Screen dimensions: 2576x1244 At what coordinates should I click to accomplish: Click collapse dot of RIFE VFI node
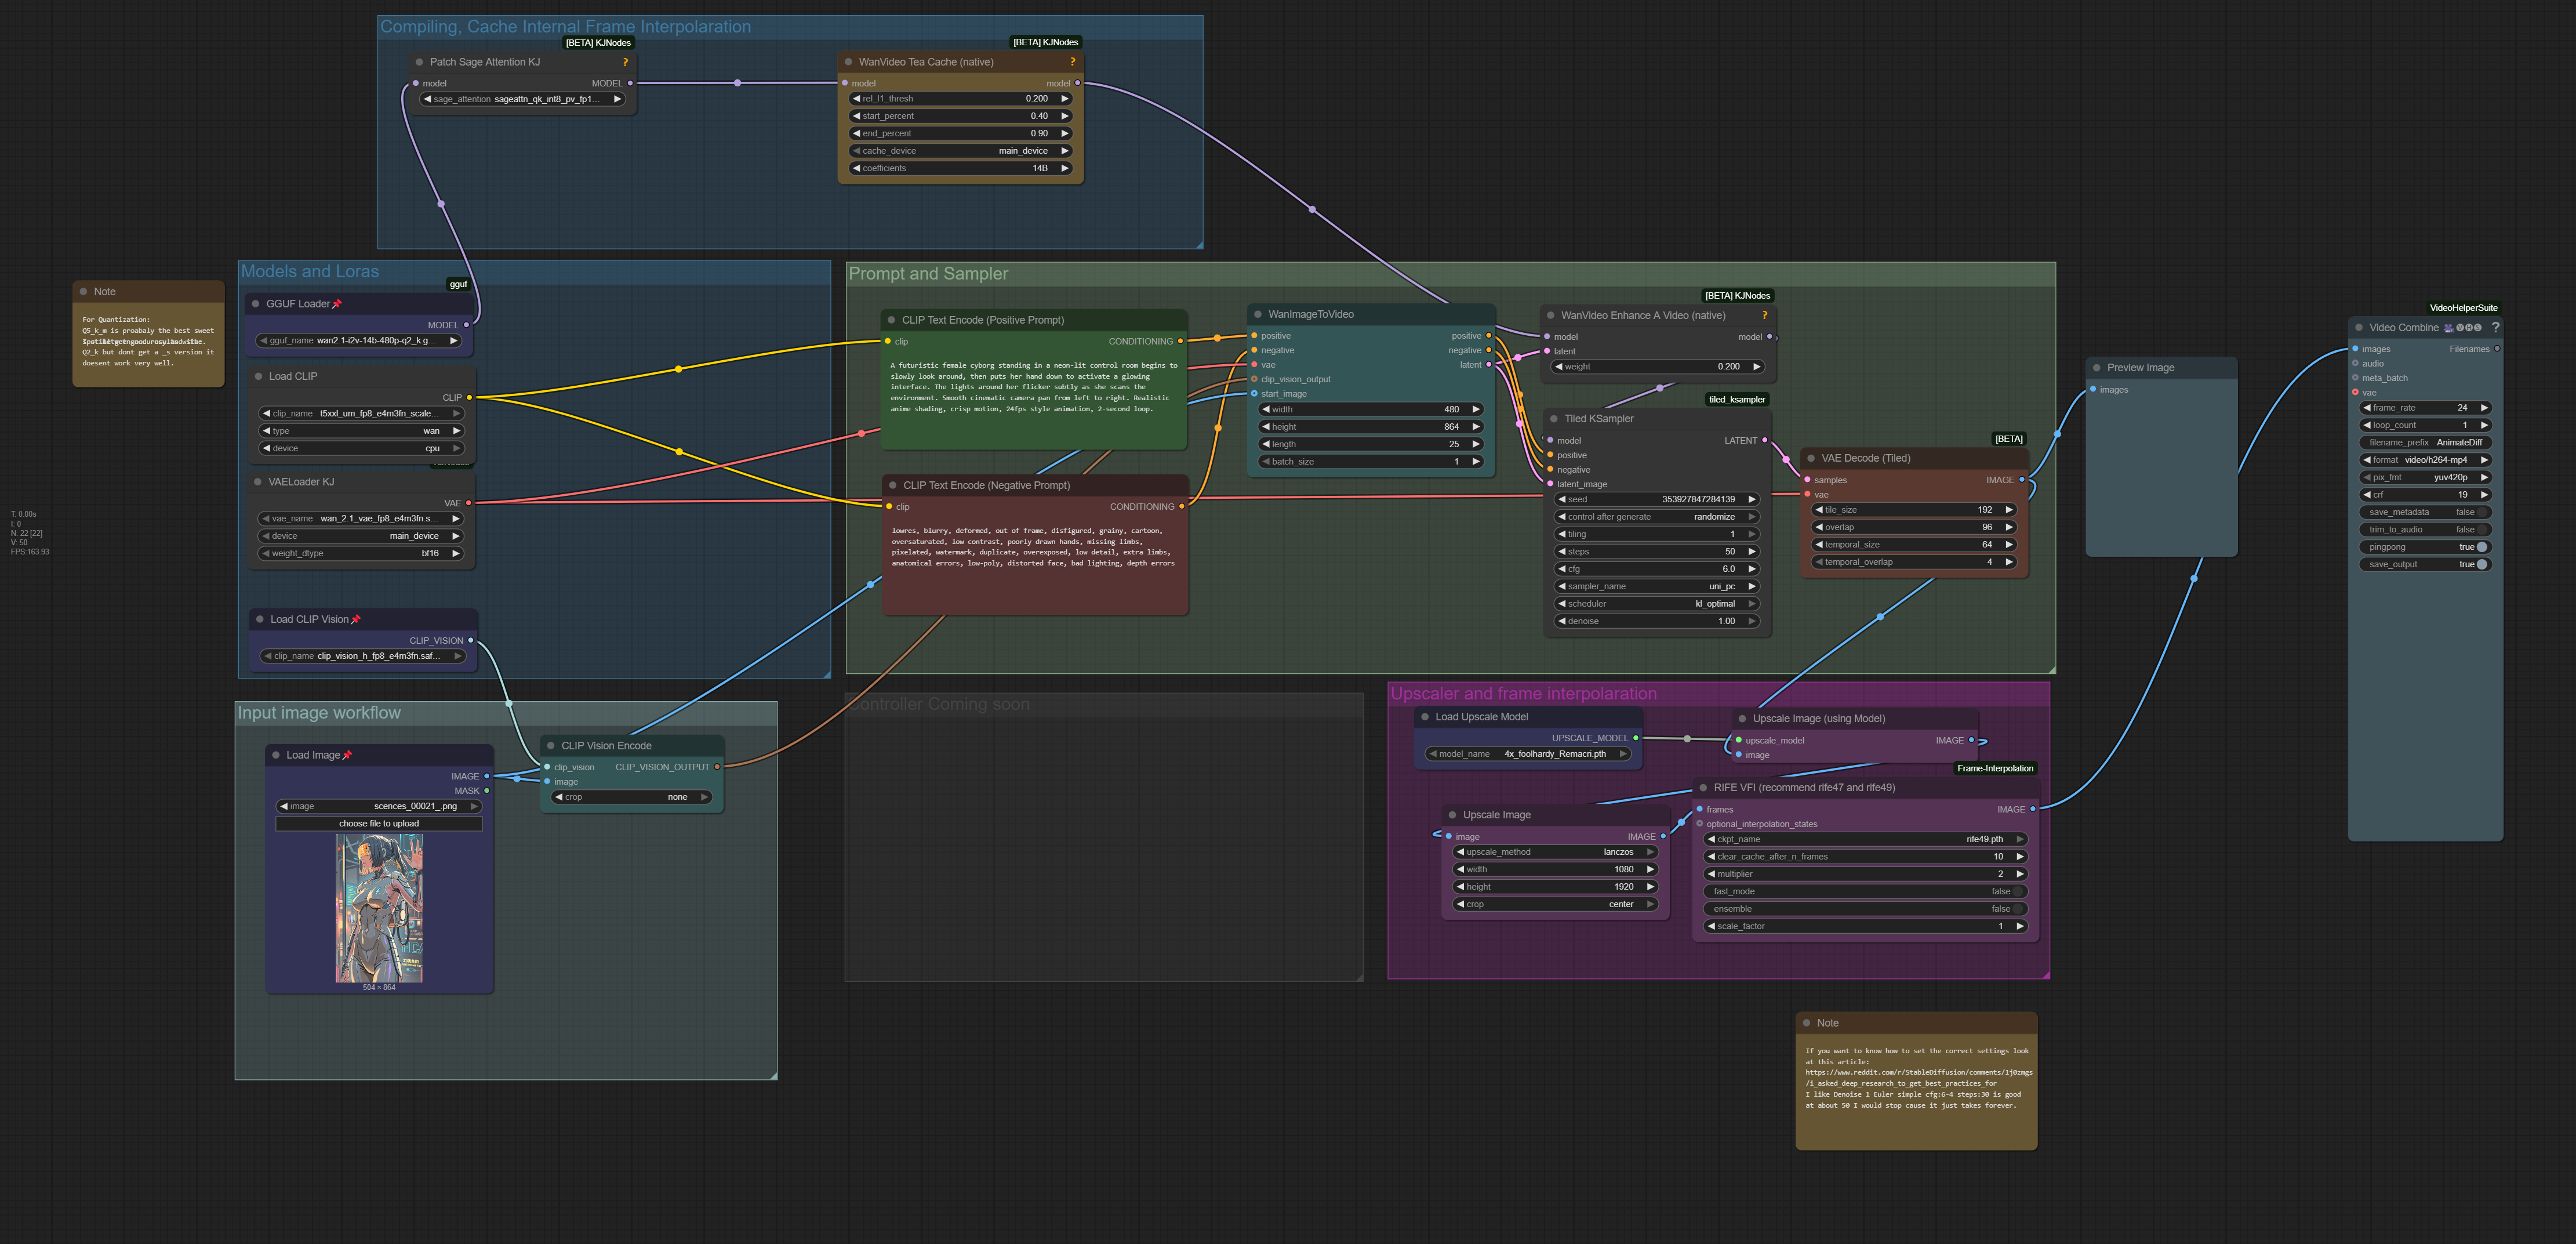coord(1703,788)
